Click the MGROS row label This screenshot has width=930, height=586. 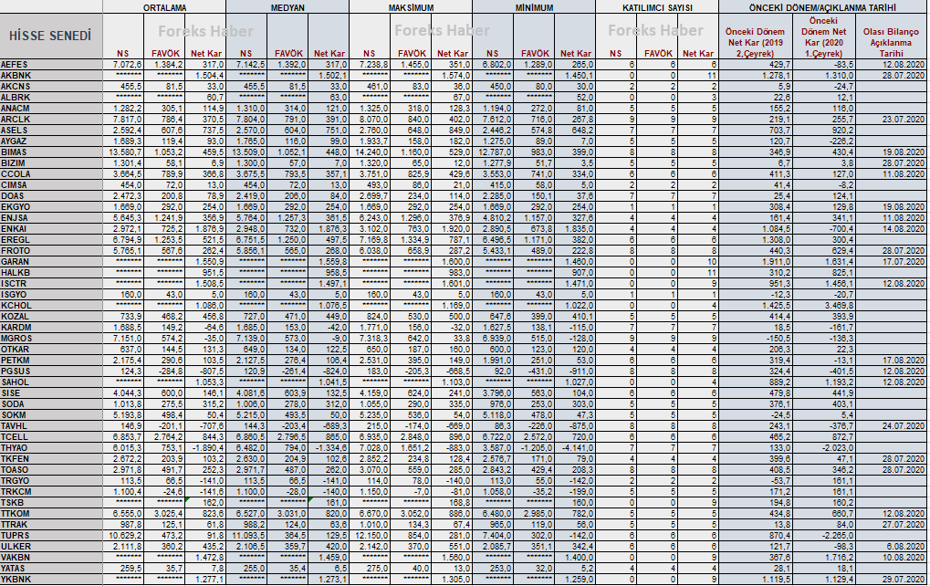coord(51,339)
